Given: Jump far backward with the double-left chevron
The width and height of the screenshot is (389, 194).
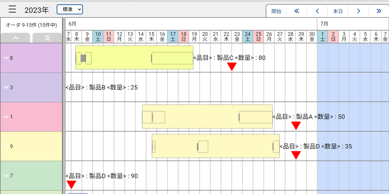Looking at the screenshot, I should point(296,11).
